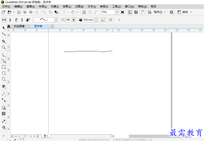Click the freehand smoothing slider button

(x=74, y=20)
